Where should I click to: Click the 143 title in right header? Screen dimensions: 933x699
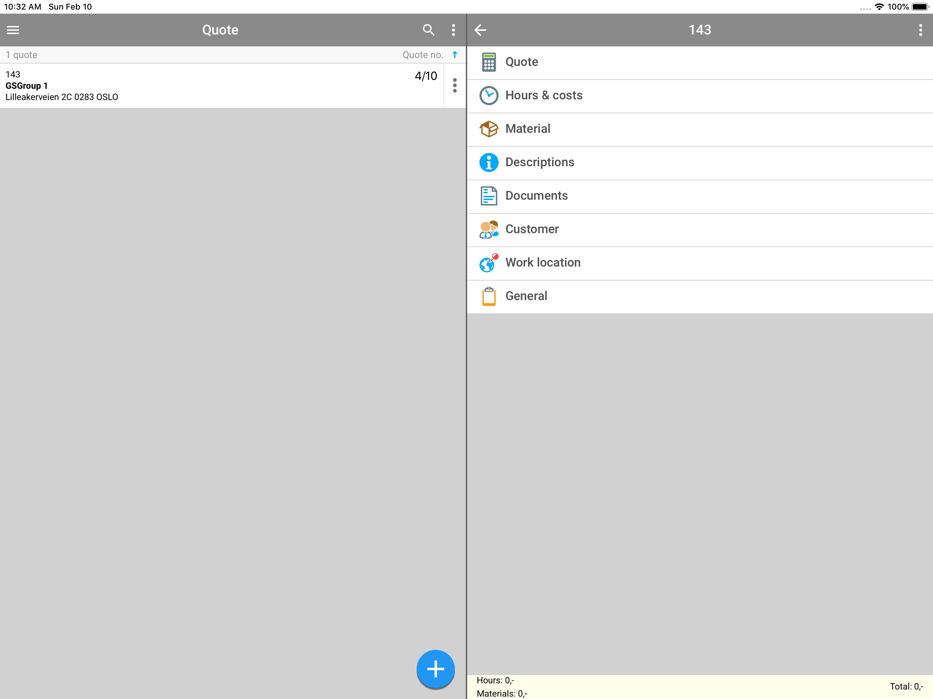(x=700, y=30)
